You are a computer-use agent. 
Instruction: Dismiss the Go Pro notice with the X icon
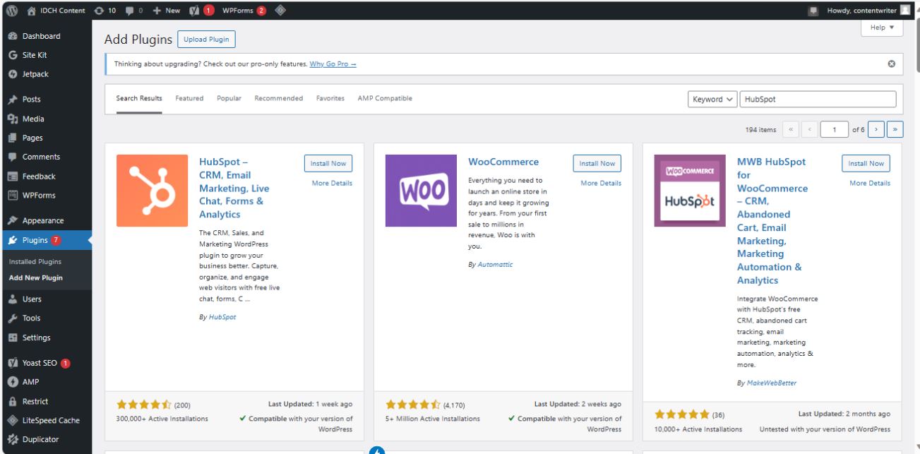click(891, 64)
